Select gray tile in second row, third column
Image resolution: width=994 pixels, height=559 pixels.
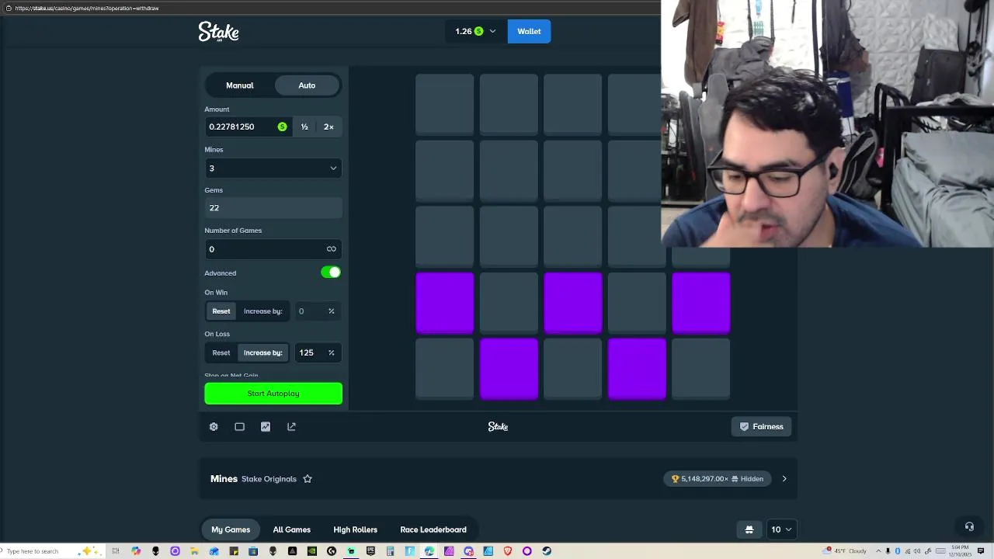pyautogui.click(x=573, y=171)
